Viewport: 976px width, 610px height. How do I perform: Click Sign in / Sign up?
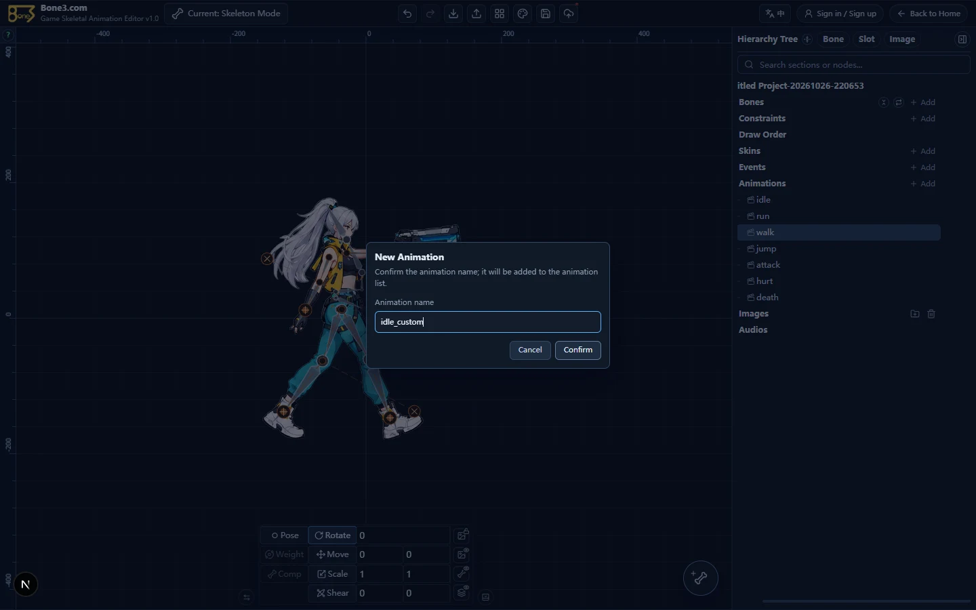(x=840, y=14)
